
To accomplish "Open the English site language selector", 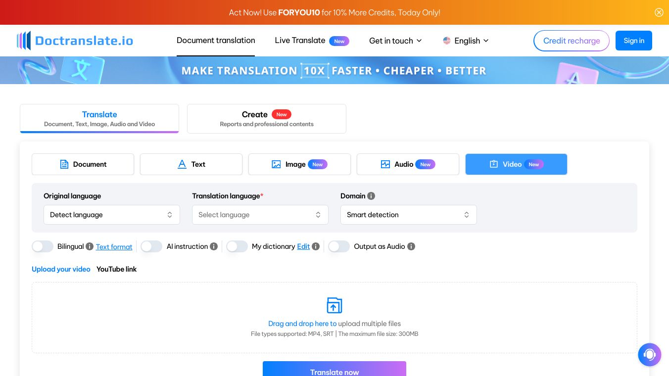I will tap(466, 41).
